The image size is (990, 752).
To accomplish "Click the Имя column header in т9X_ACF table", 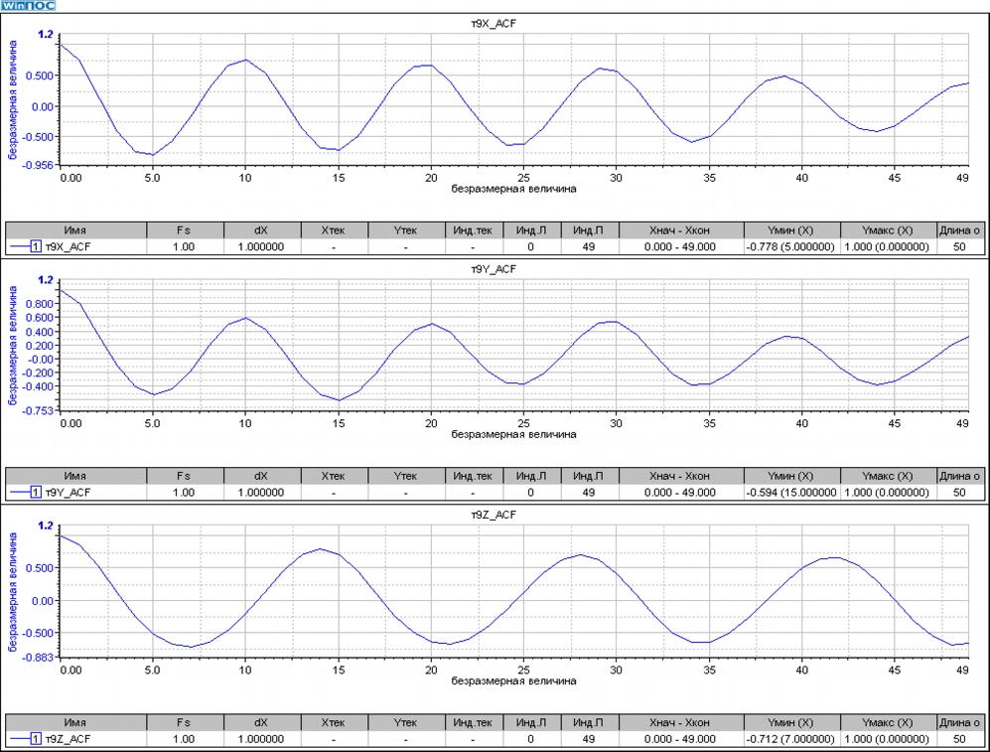I will (75, 229).
